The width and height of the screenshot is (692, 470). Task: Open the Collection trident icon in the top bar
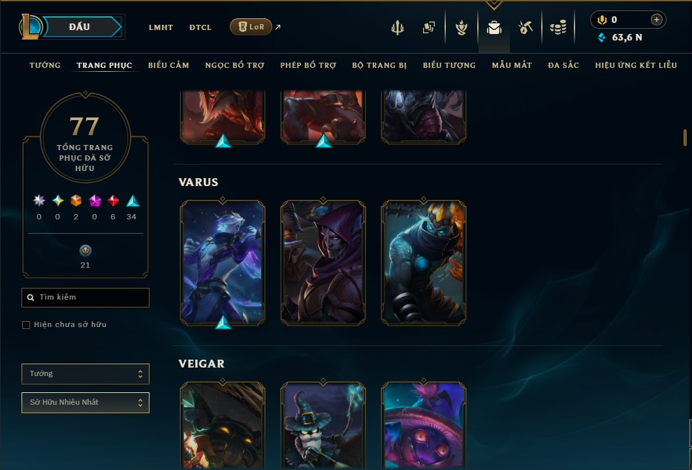pyautogui.click(x=397, y=27)
